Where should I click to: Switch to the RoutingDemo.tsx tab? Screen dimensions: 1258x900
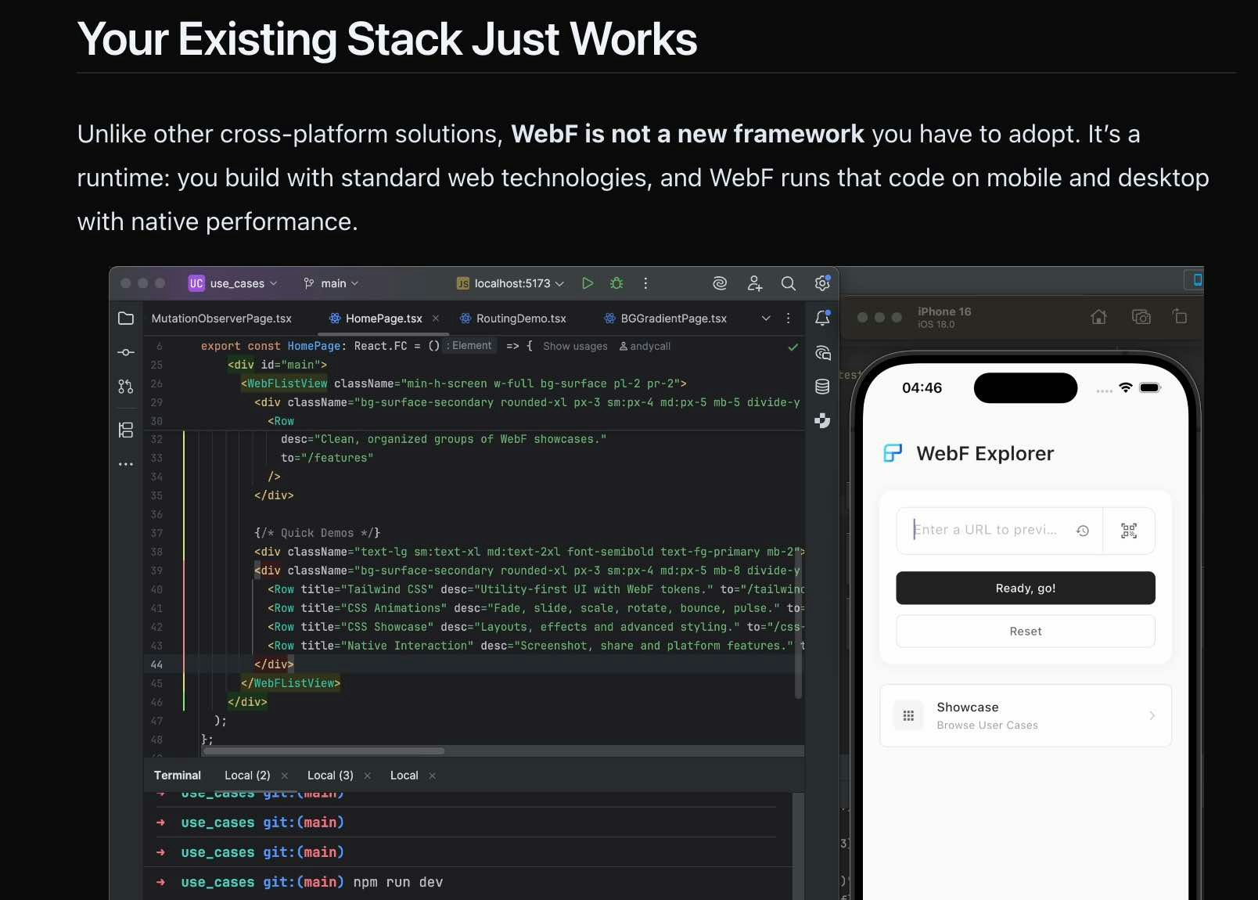[x=512, y=319]
